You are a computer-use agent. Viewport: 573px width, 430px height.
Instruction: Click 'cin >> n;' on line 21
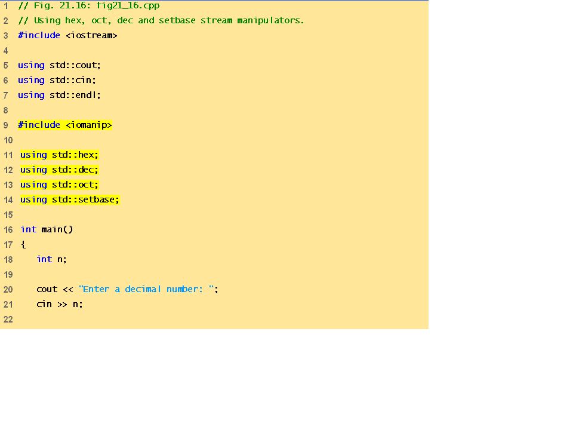pyautogui.click(x=60, y=304)
